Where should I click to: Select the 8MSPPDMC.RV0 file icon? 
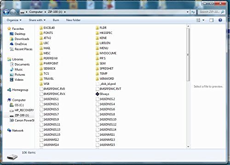[x=41, y=89]
